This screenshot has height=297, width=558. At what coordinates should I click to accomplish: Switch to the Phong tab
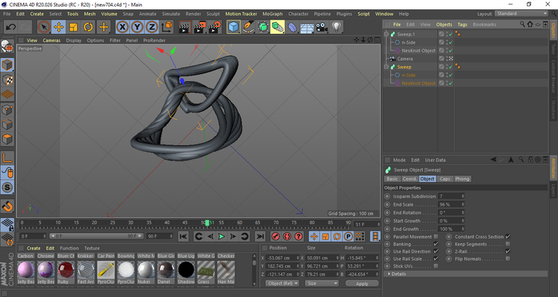click(x=462, y=179)
